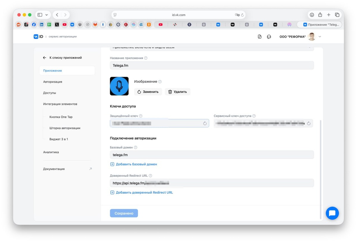Screen dimensions: 357x242
Task: Open Safari downloads
Action: pos(312,15)
